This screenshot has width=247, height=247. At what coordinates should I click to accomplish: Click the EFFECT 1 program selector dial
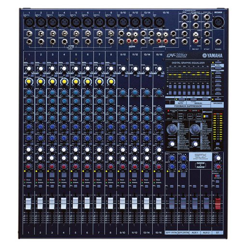172,129
